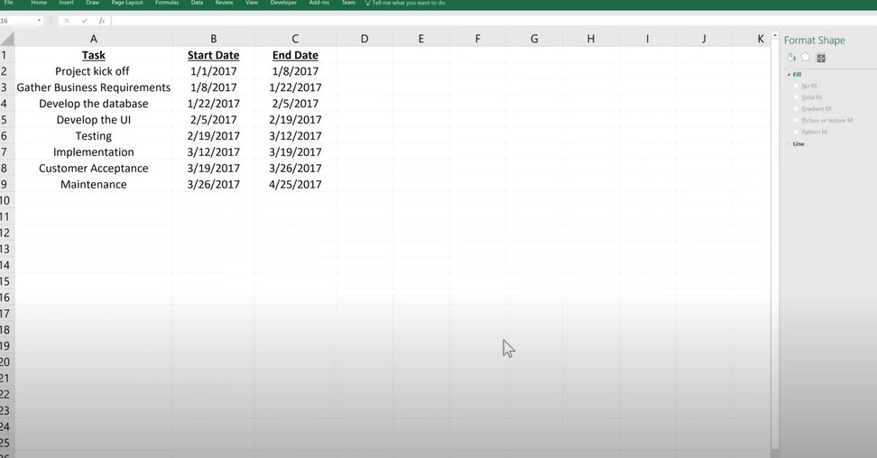Select column B header

coord(213,39)
